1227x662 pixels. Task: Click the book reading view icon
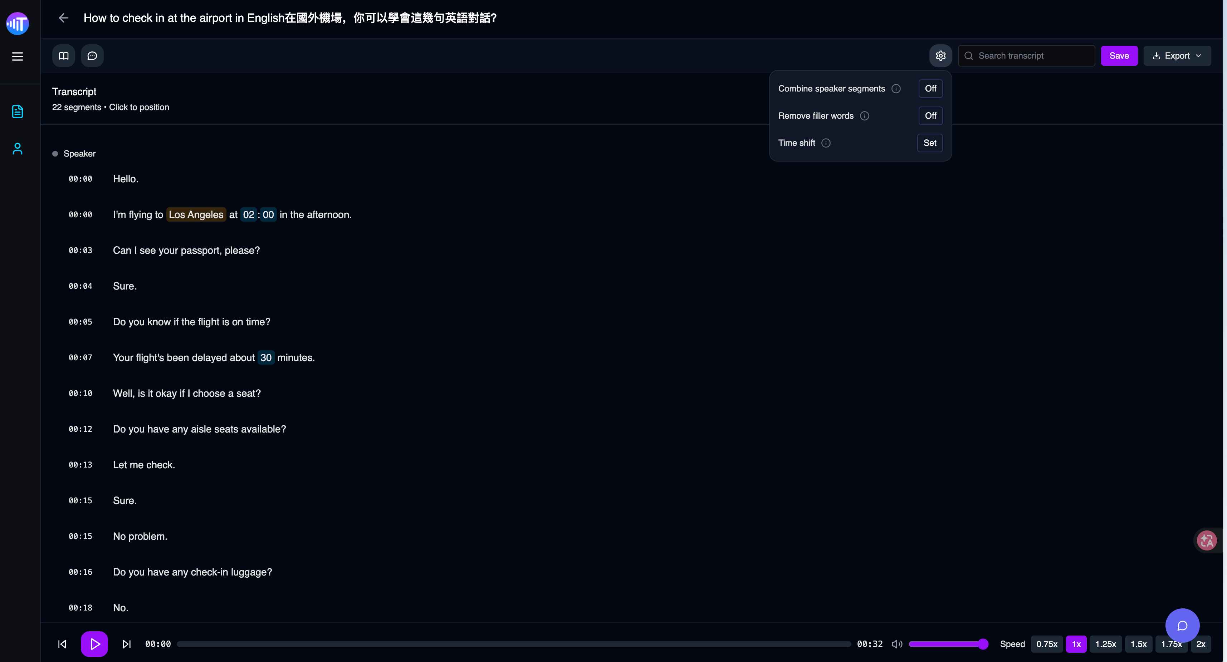[63, 56]
